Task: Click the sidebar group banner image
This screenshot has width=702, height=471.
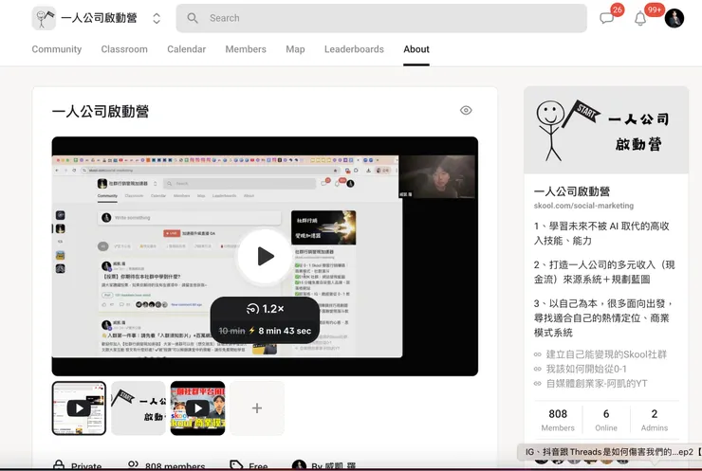Action: pos(606,130)
